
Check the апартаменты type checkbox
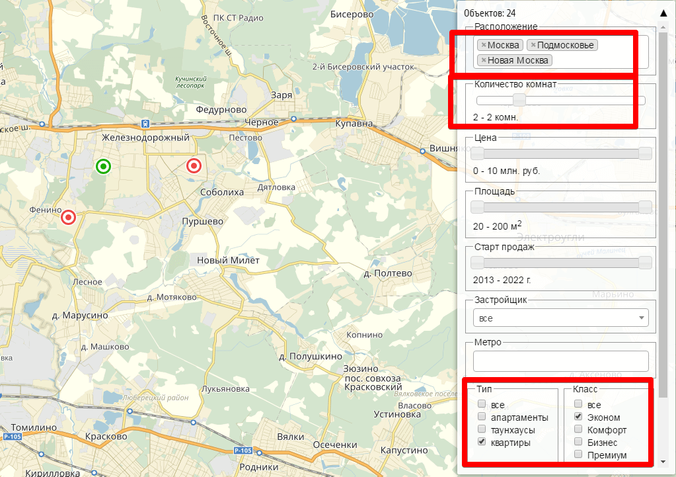[x=482, y=417]
